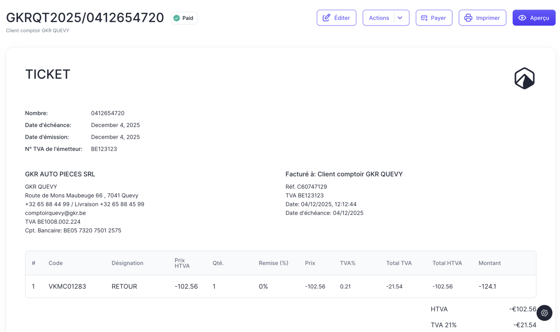This screenshot has width=560, height=332.
Task: Click the credit card icon in Payer
Action: (424, 18)
